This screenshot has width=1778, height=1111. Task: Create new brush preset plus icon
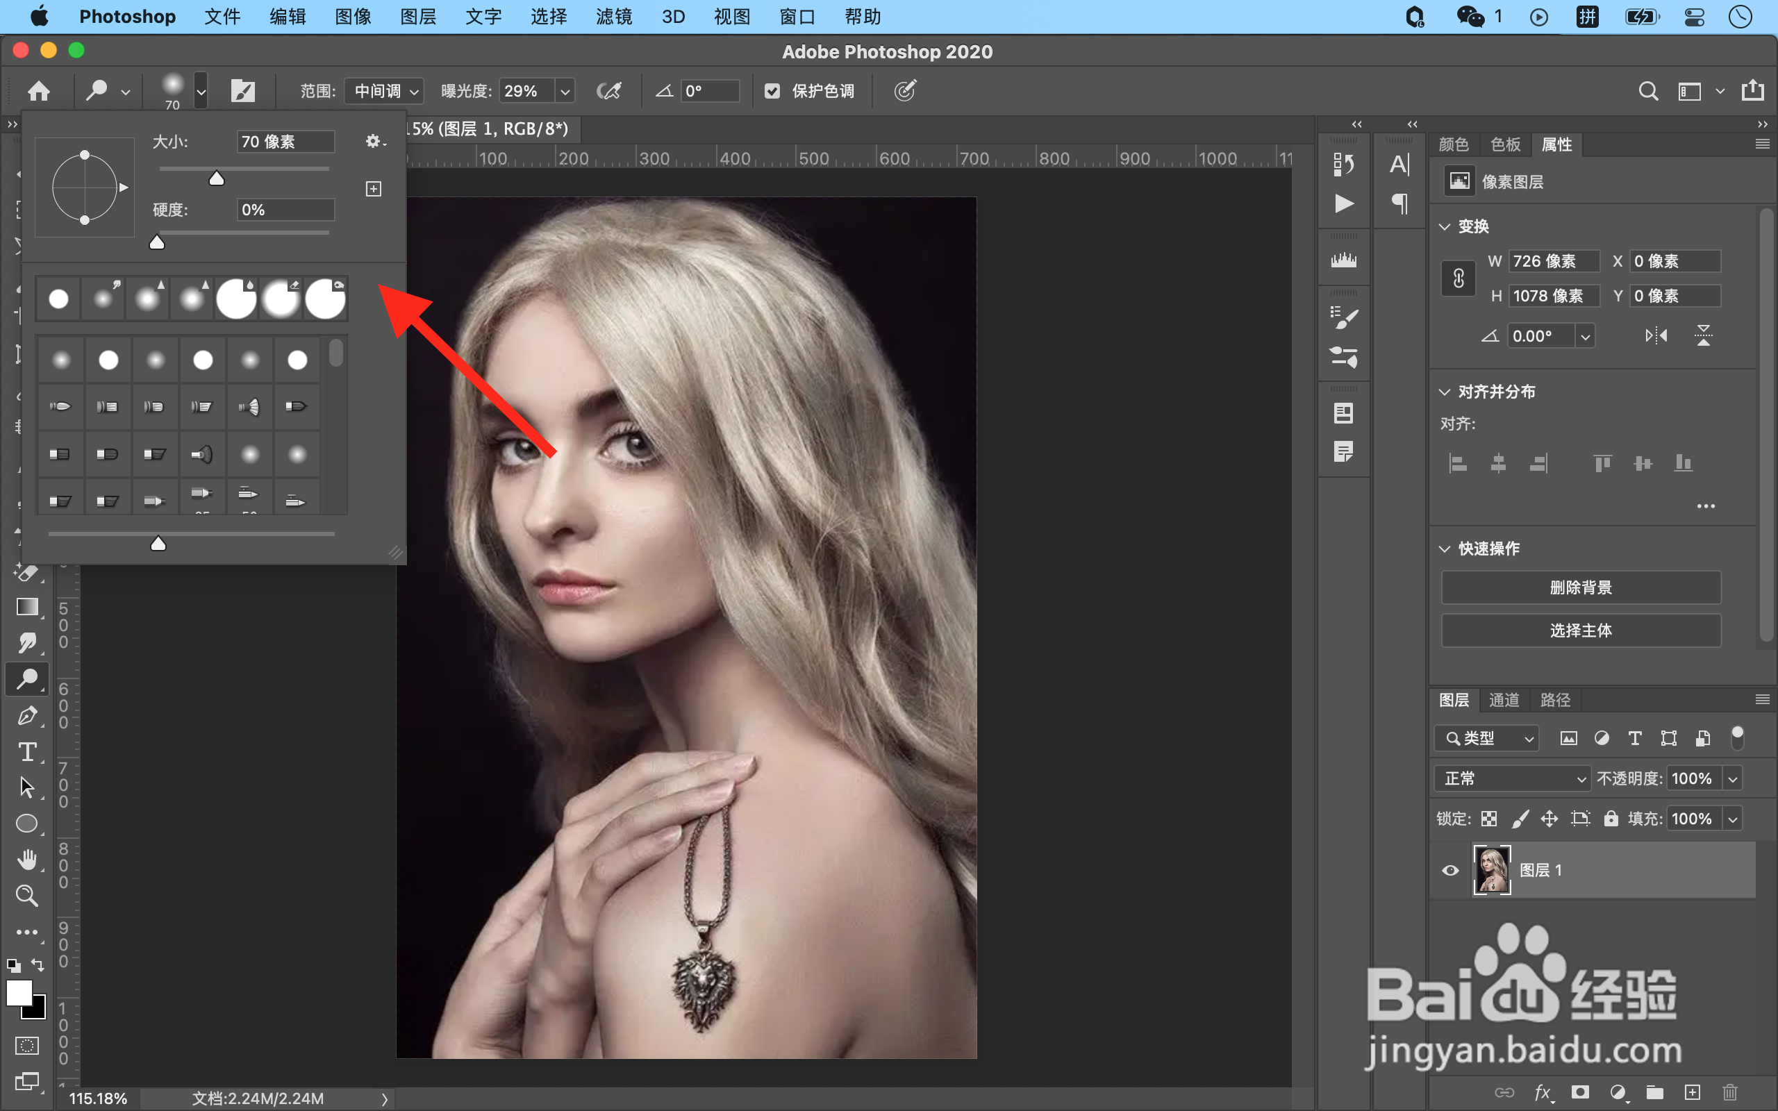[x=373, y=189]
